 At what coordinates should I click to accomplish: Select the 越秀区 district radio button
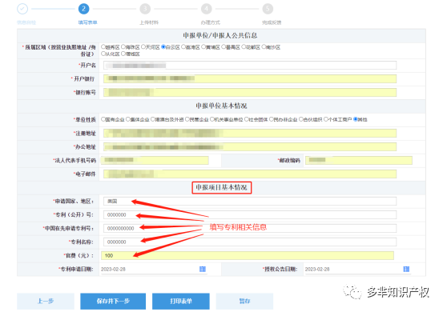(103, 47)
